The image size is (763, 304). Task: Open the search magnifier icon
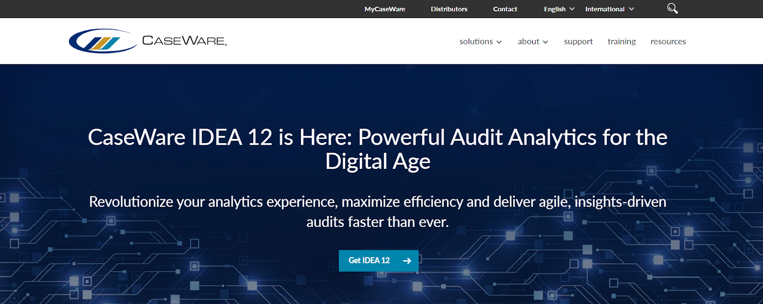pos(672,9)
